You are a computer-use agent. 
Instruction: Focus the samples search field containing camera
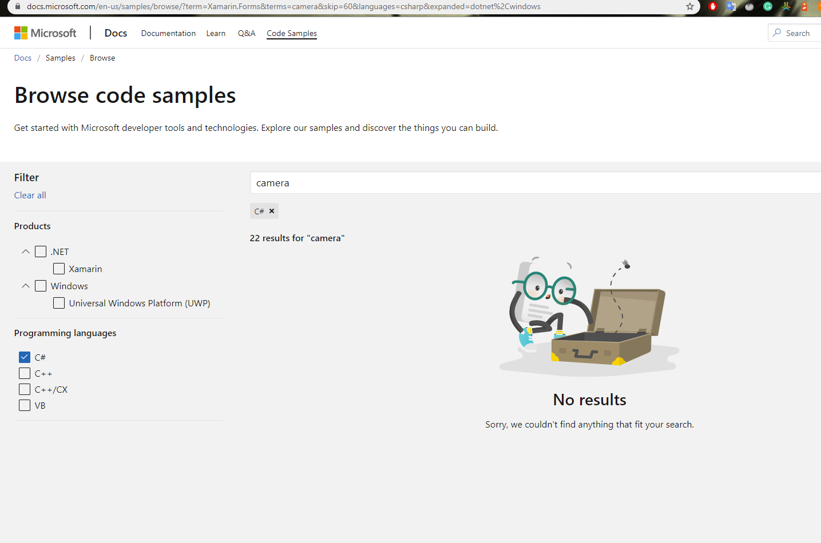pos(536,183)
